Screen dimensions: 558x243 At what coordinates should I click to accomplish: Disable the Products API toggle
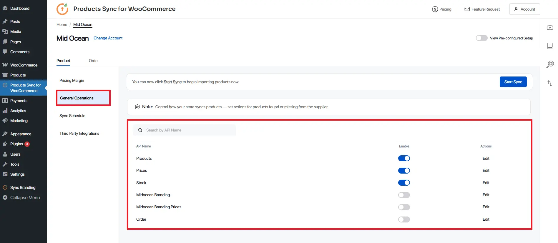(404, 158)
